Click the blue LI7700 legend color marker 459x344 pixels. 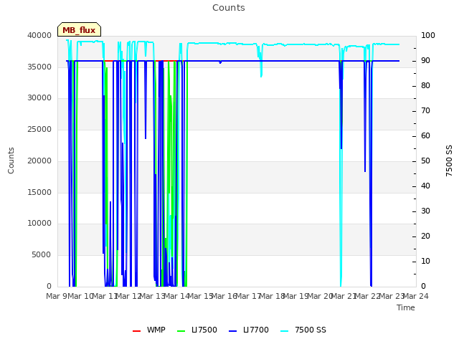pyautogui.click(x=232, y=330)
